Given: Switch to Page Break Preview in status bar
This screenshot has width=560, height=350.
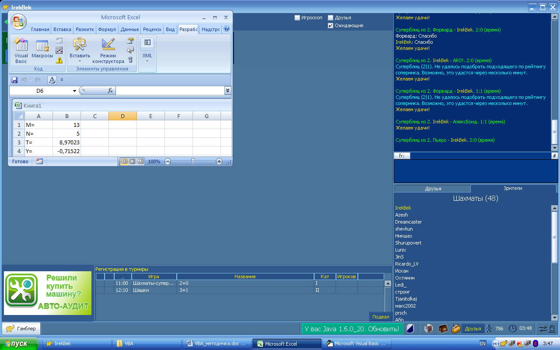Looking at the screenshot, I should (x=140, y=161).
